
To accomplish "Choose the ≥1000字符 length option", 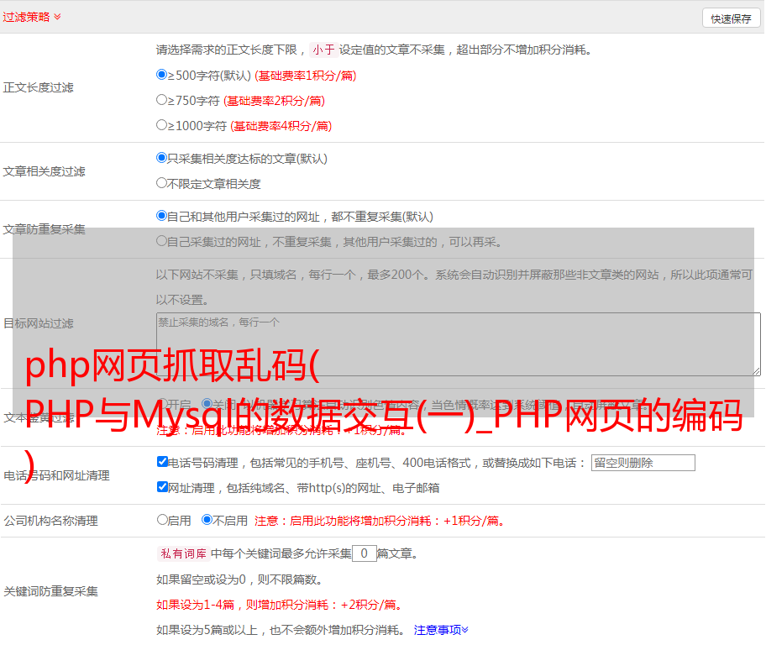I will point(161,124).
